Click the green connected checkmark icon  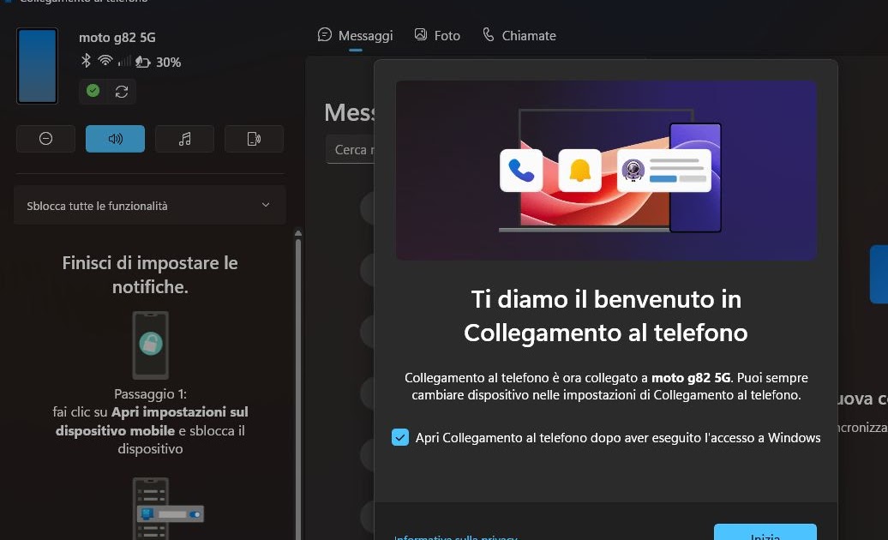coord(93,91)
